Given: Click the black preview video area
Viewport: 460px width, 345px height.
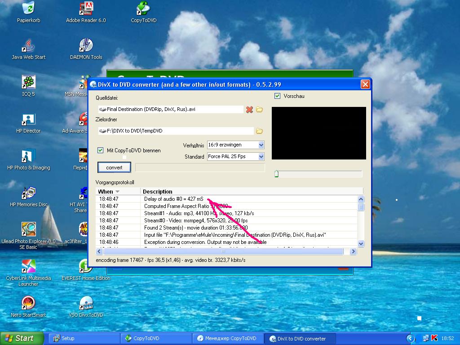Looking at the screenshot, I should coord(319,133).
